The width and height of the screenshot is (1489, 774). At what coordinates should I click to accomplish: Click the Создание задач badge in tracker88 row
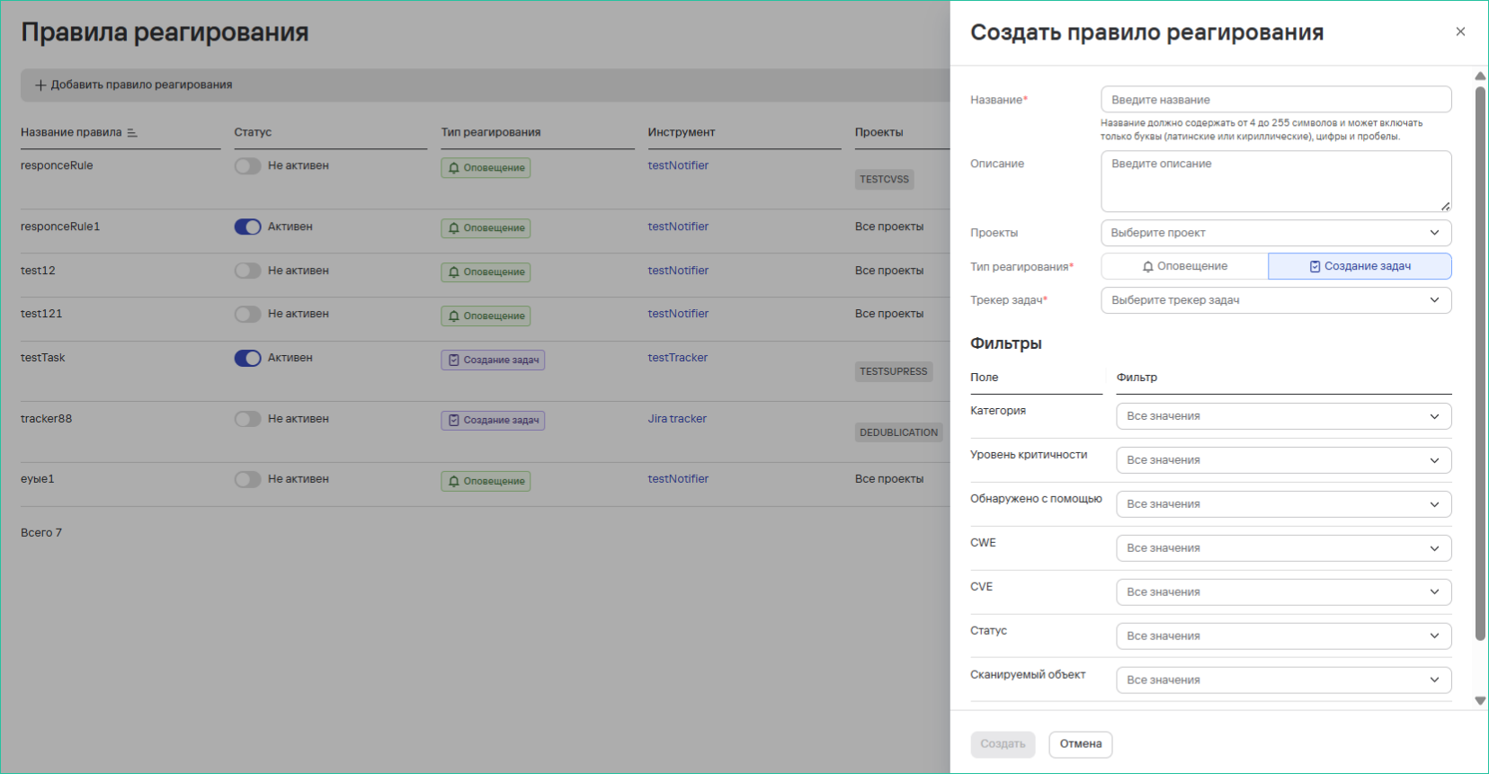pos(493,421)
